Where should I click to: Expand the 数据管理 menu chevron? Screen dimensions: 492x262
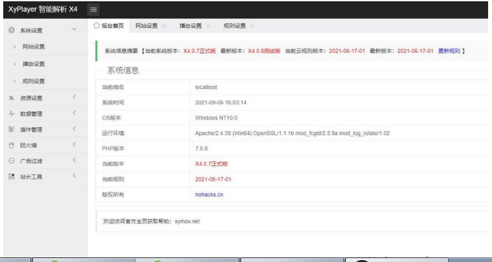pyautogui.click(x=74, y=113)
